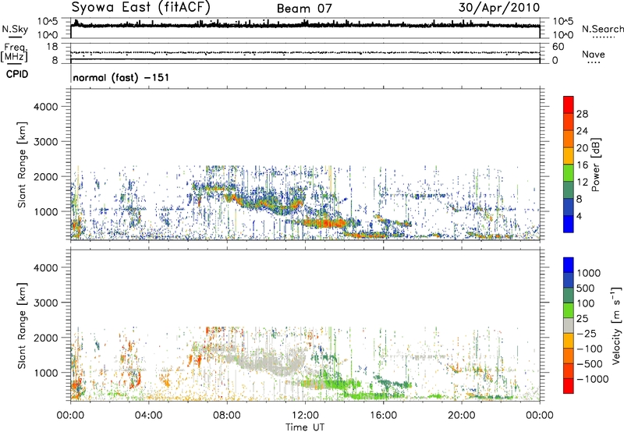Viewport: 624px width, 432px height.
Task: Click the power colorbar value 4
Action: coord(579,216)
